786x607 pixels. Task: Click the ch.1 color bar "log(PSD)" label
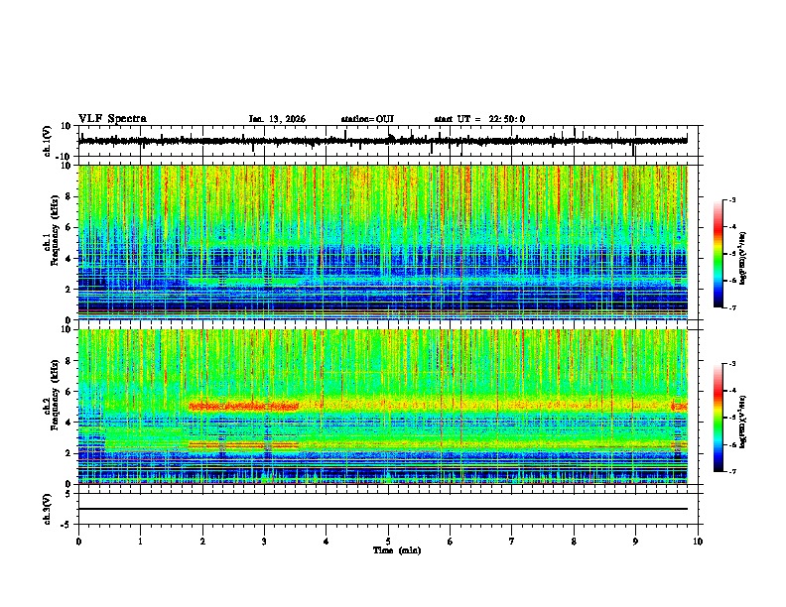pos(742,259)
